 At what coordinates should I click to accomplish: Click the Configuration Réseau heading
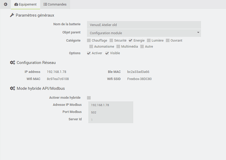click(36, 63)
